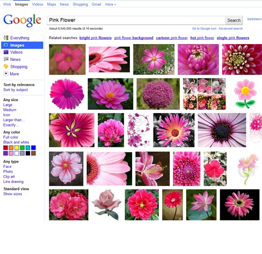Viewport: 262px width, 254px height.
Task: Pick the red color swatch
Action: click(5, 147)
